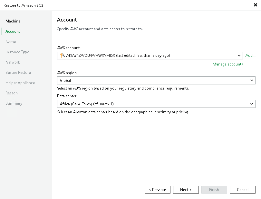
Task: Open the Name step from the sidebar
Action: coord(11,41)
